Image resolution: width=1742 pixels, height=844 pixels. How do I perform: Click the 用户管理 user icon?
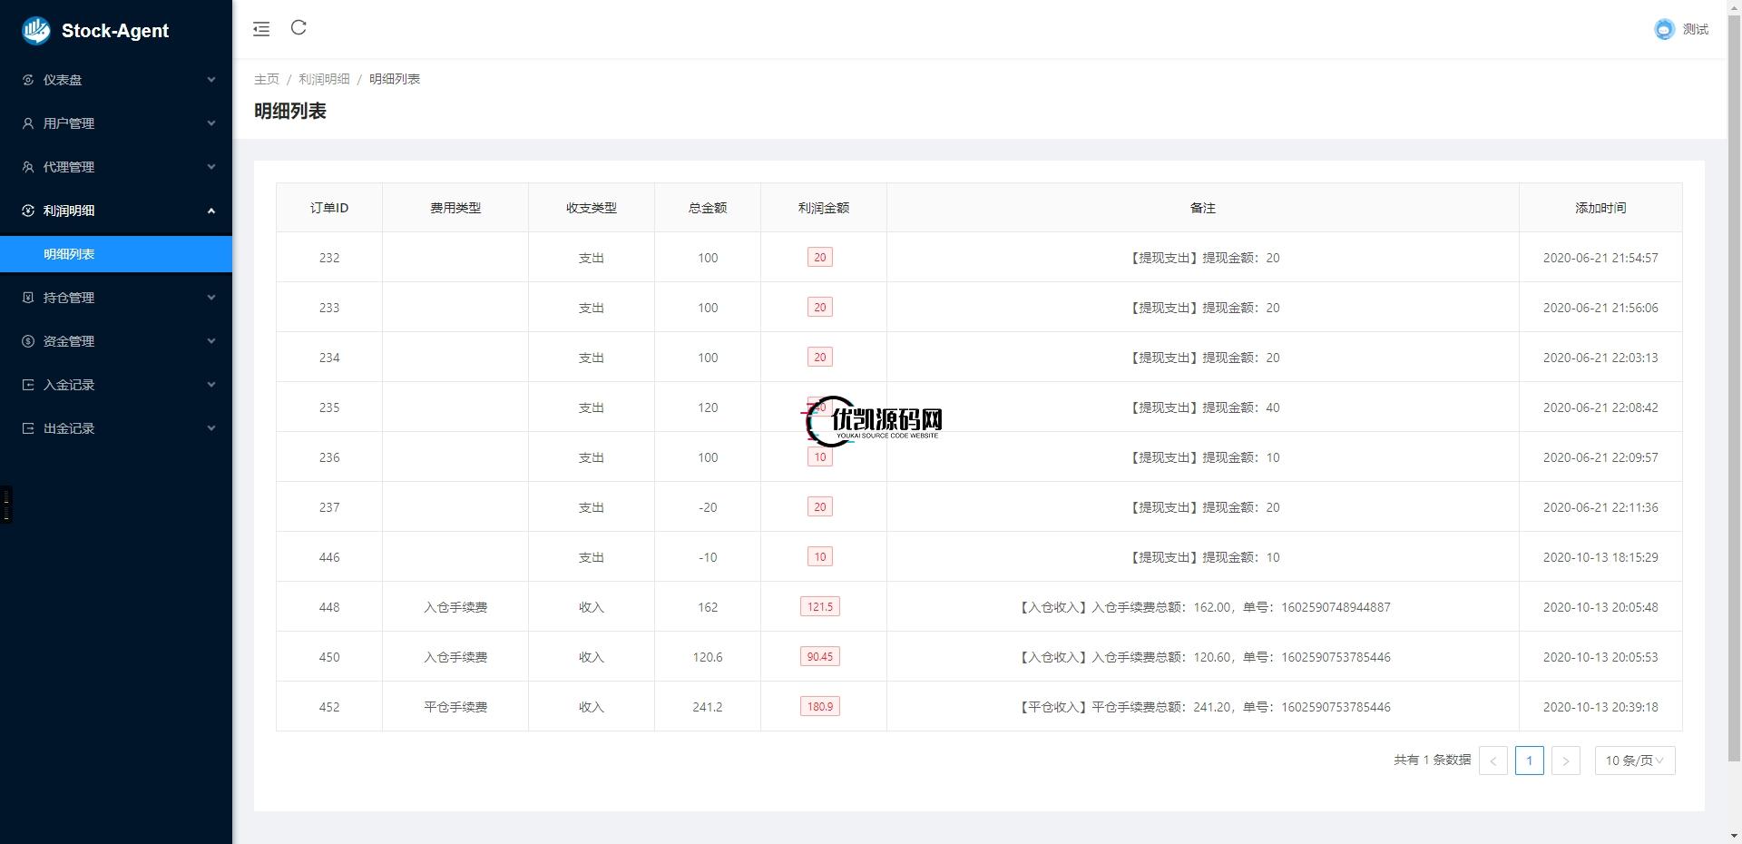(x=28, y=123)
